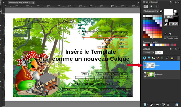Set background style to gradient

[x=173, y=24]
